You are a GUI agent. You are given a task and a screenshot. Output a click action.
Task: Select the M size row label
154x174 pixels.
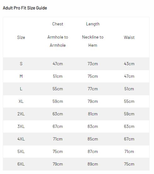pos(21,76)
